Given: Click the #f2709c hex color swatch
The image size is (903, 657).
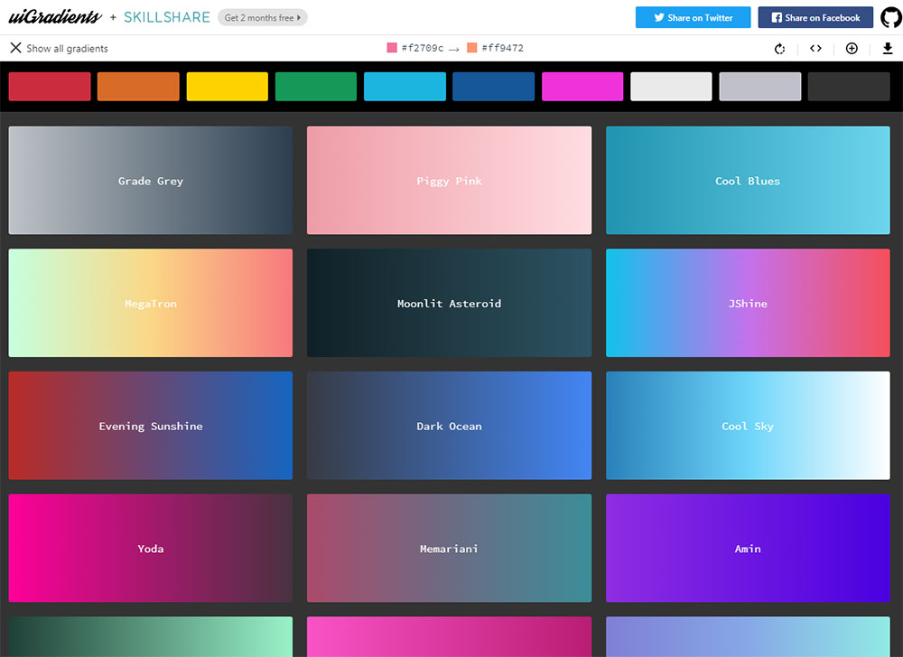Looking at the screenshot, I should tap(392, 48).
